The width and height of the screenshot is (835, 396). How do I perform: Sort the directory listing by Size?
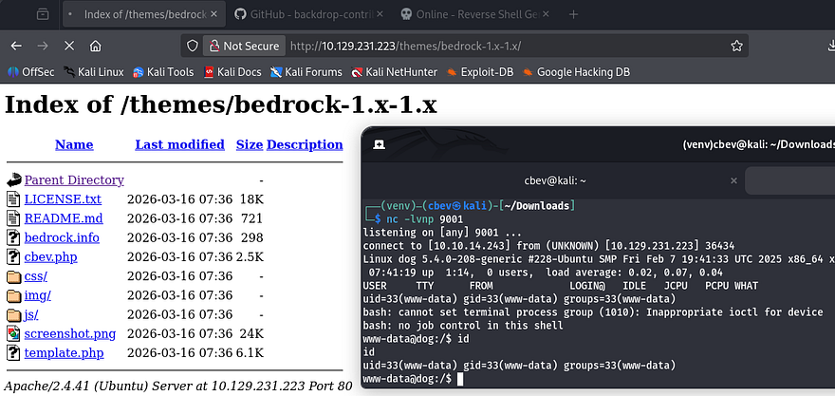[x=250, y=144]
